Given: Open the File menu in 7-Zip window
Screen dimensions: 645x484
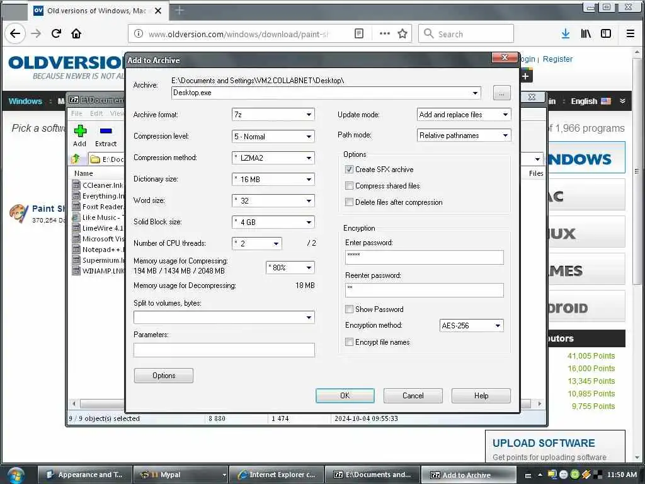Looking at the screenshot, I should tap(76, 113).
